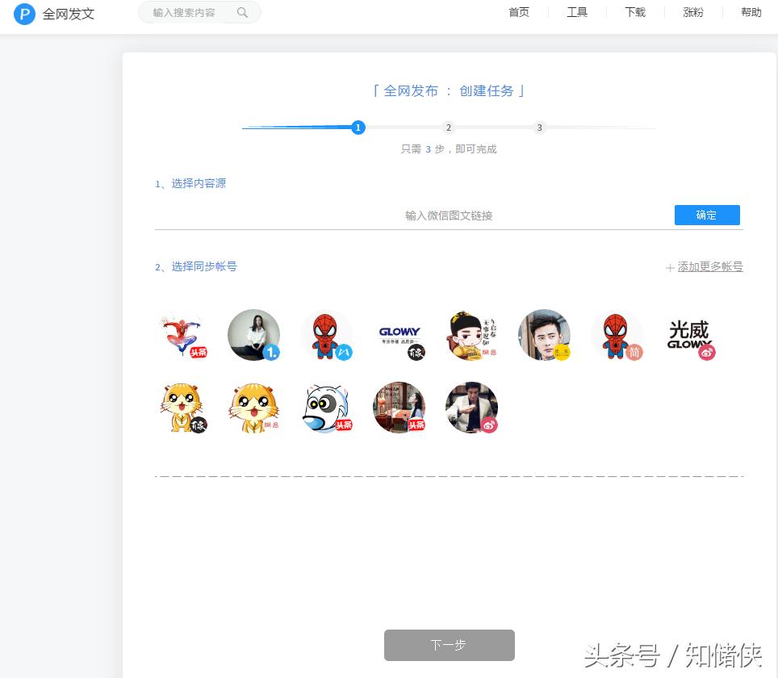Click the 确定 button
Screen dimensions: 778x678
click(707, 215)
